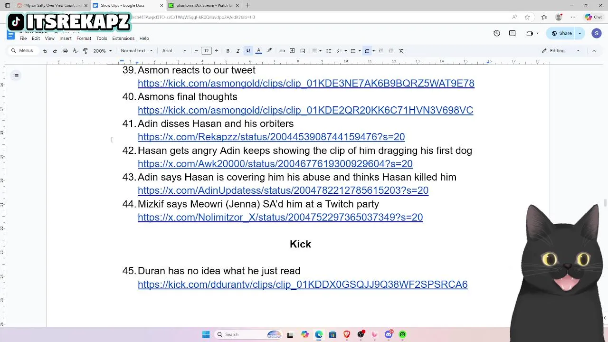Toggle underline formatting
The image size is (608, 342).
(x=248, y=51)
